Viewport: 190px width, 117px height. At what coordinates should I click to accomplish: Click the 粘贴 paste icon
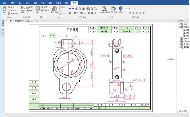pos(4,9)
